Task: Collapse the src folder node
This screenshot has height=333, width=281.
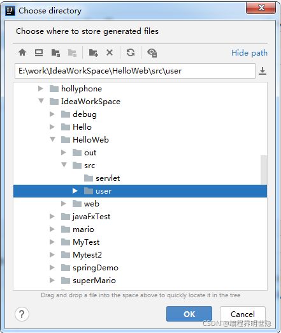Action: pyautogui.click(x=64, y=165)
